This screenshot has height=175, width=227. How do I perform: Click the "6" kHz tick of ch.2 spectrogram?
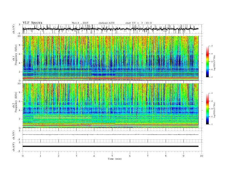(20, 101)
